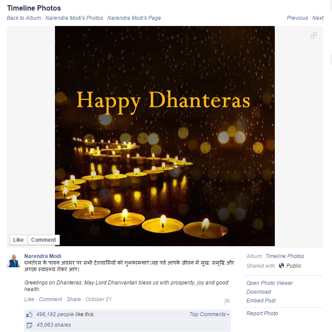Screen dimensions: 332x332
Task: Select Report Photo
Action: (262, 314)
